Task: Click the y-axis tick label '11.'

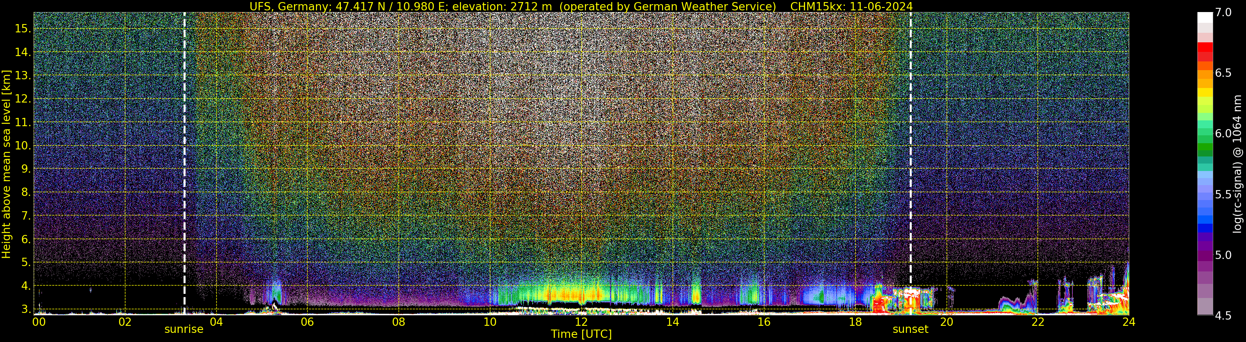Action: 23,122
